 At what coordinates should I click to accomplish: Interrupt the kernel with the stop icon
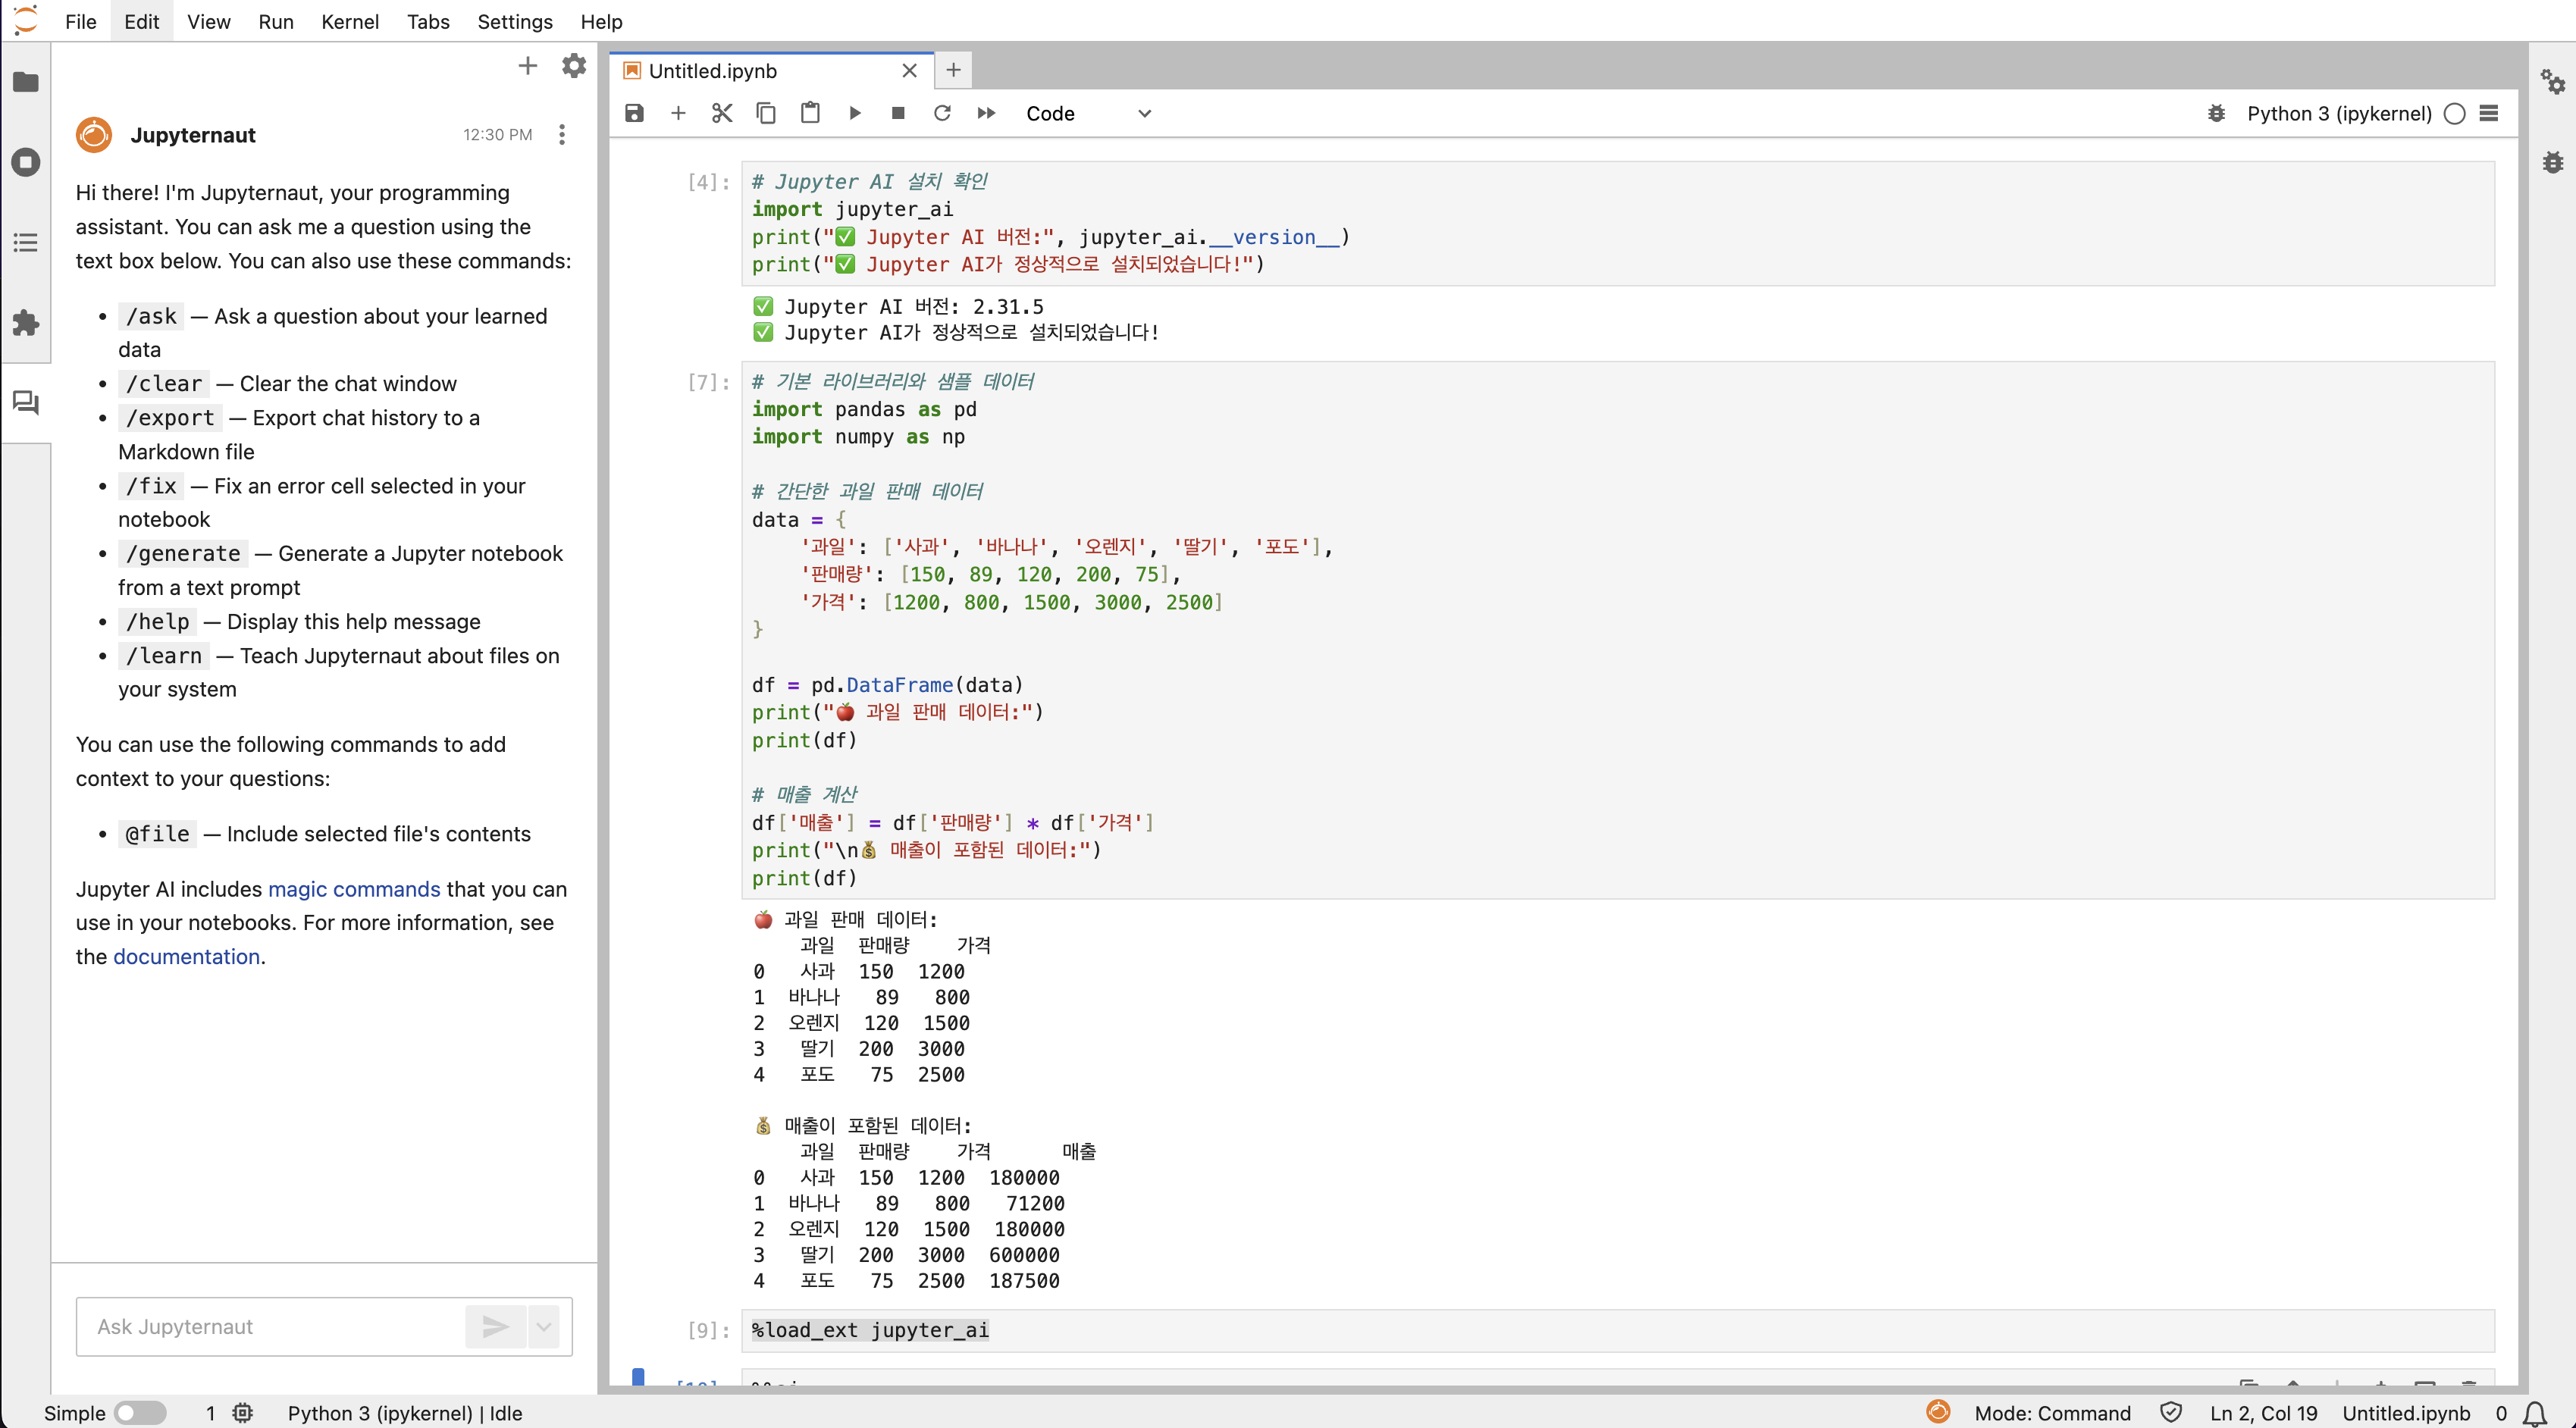coord(898,113)
